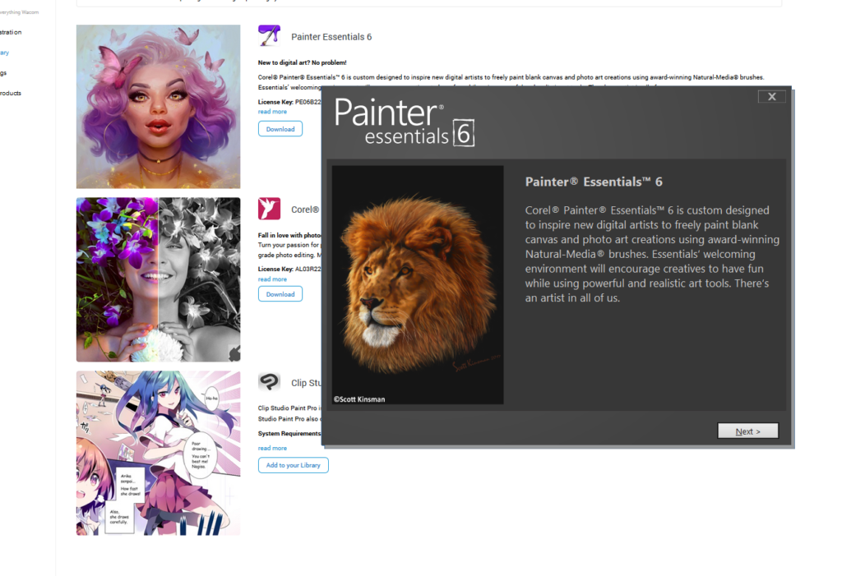
Task: Open the flower woman photo thumbnail
Action: (x=159, y=279)
